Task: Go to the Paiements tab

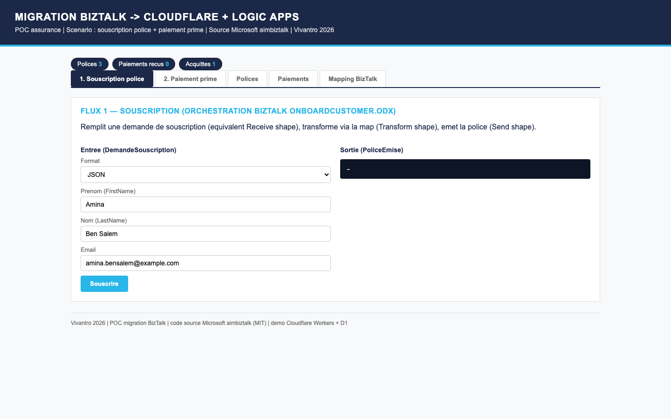Action: tap(293, 79)
